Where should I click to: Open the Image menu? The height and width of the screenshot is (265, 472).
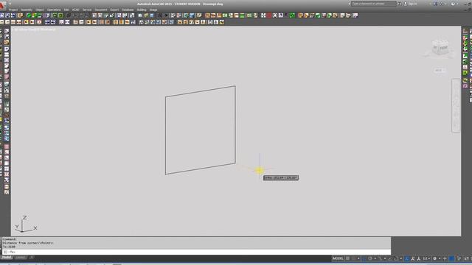pyautogui.click(x=153, y=10)
